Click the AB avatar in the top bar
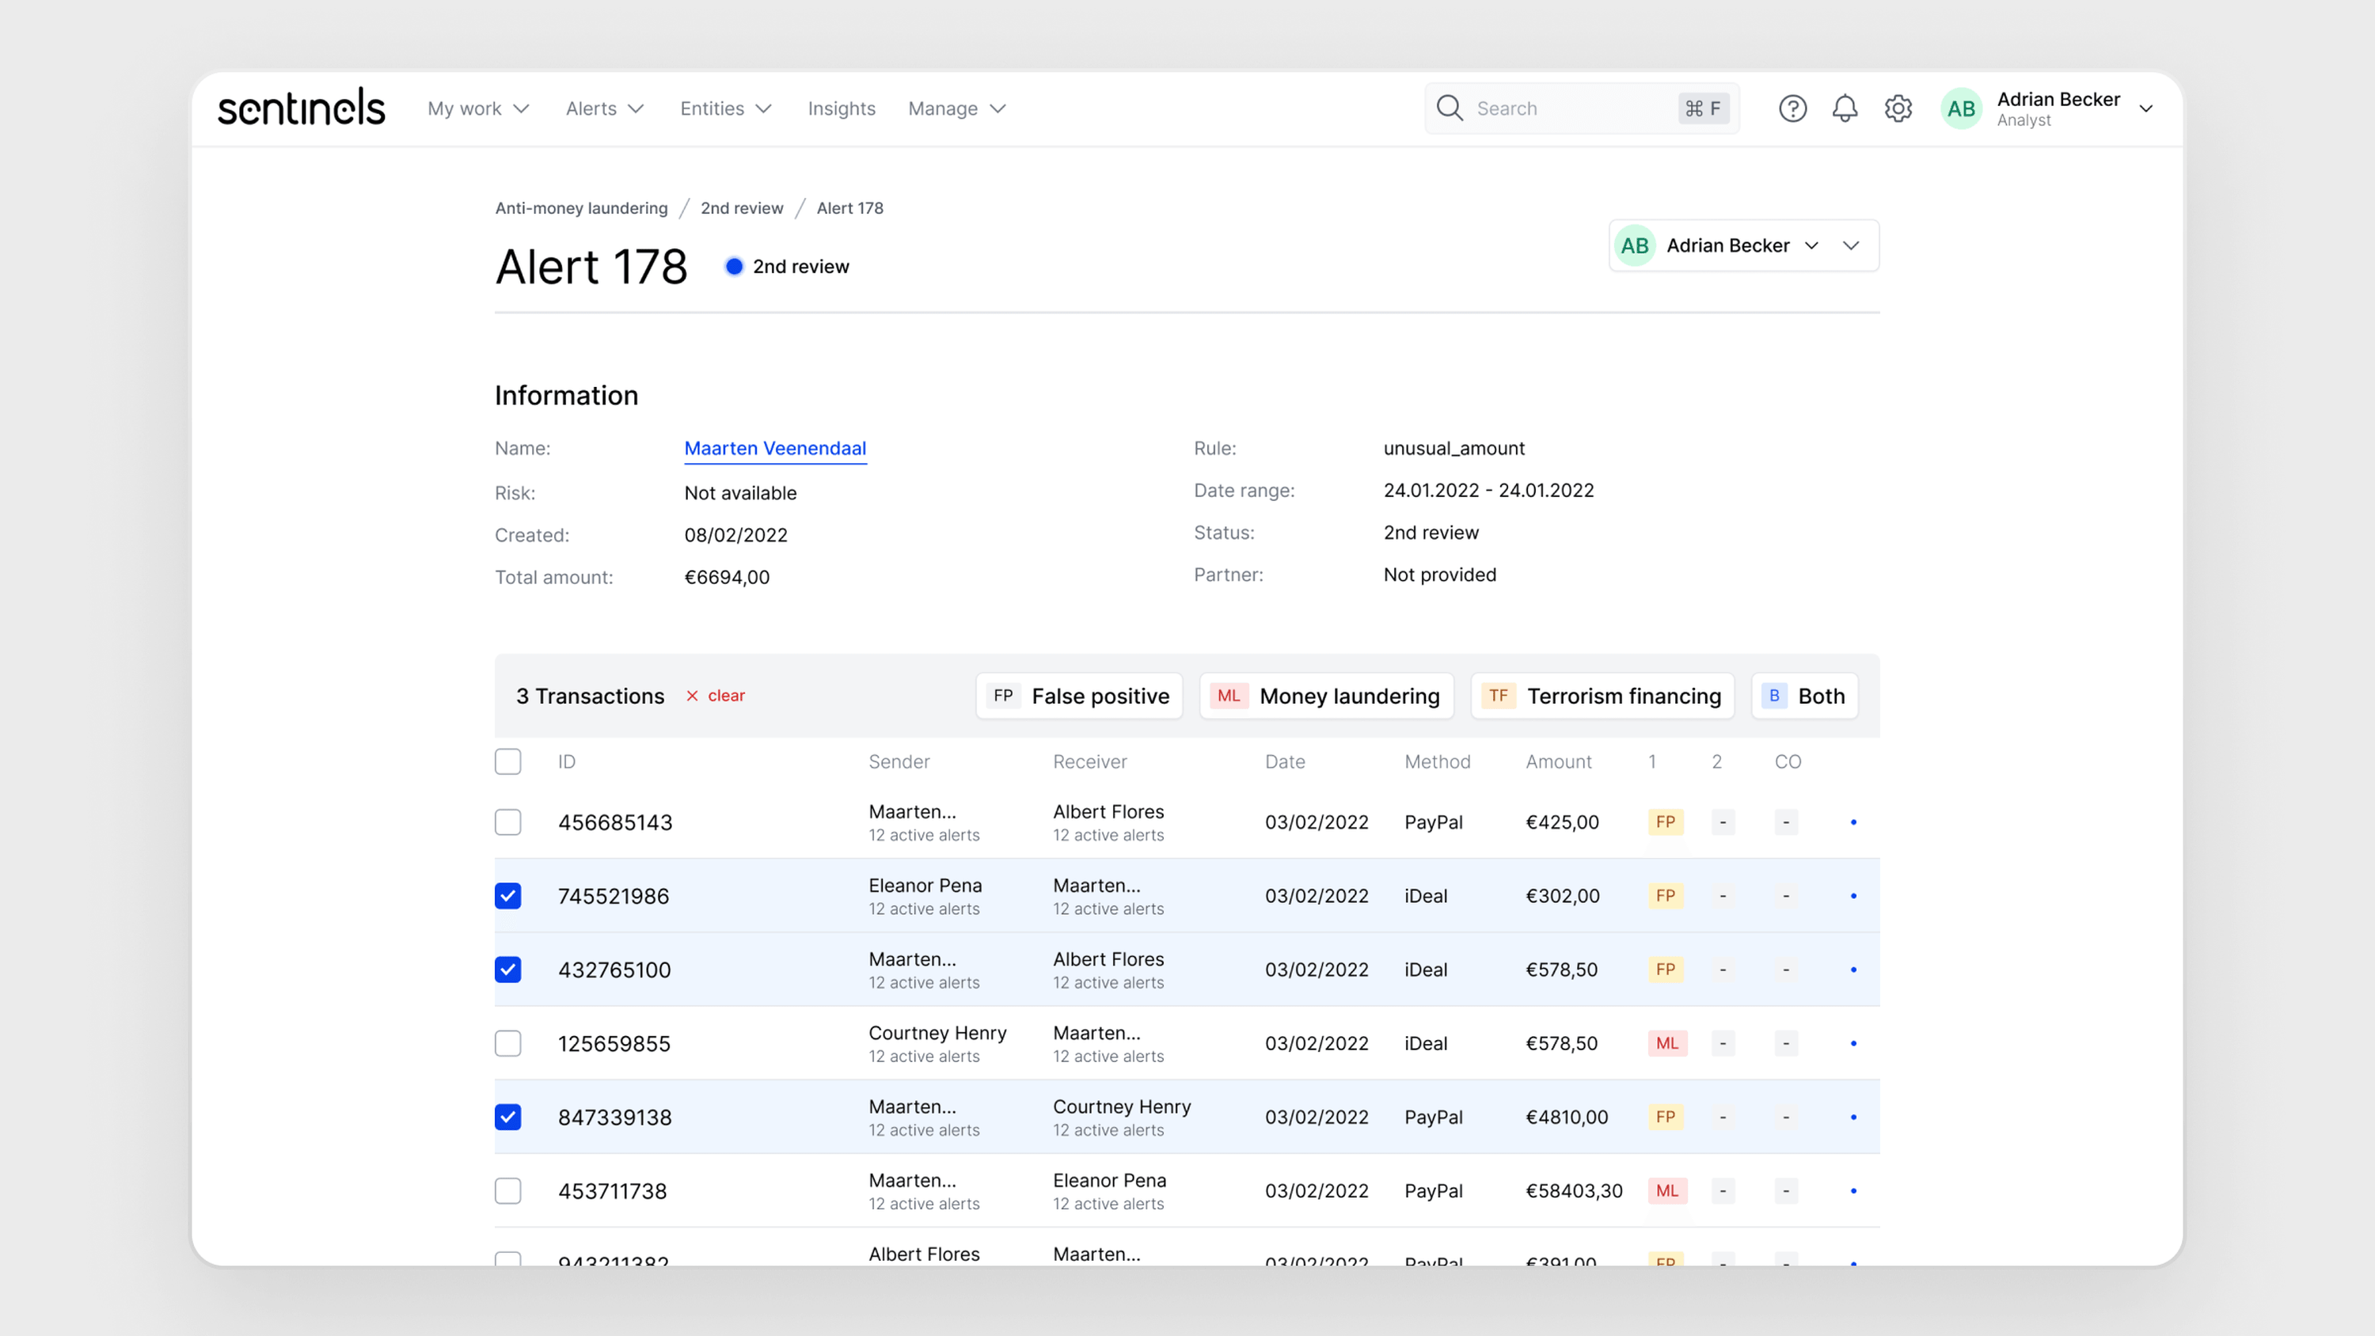 coord(1961,108)
